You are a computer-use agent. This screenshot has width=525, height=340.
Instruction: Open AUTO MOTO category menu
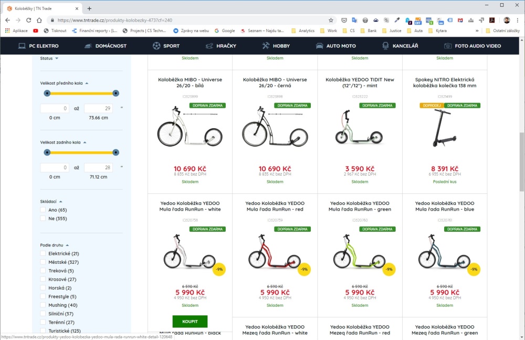click(x=336, y=46)
